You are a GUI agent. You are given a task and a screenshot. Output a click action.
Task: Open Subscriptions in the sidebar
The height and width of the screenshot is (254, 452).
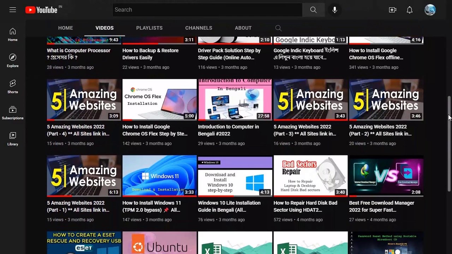(13, 113)
